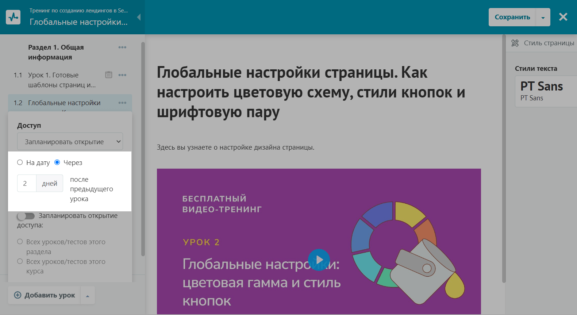577x315 pixels.
Task: Click the Стиль страницы brush icon
Action: 515,43
